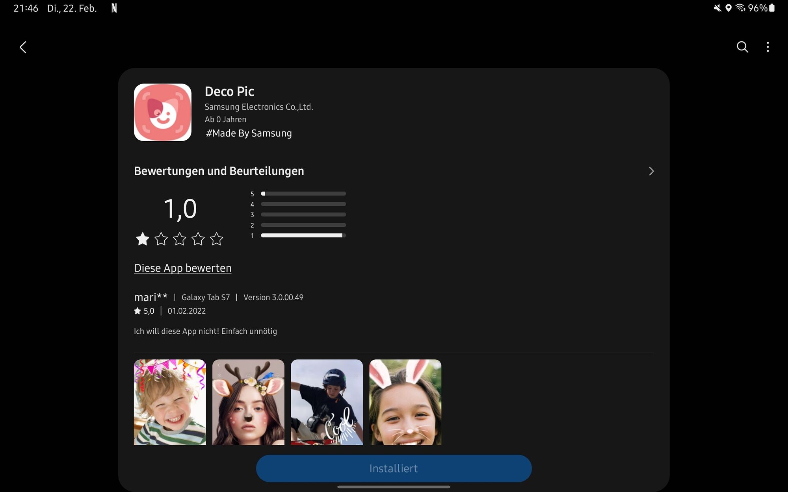
Task: Tap the location icon in status bar
Action: click(729, 8)
